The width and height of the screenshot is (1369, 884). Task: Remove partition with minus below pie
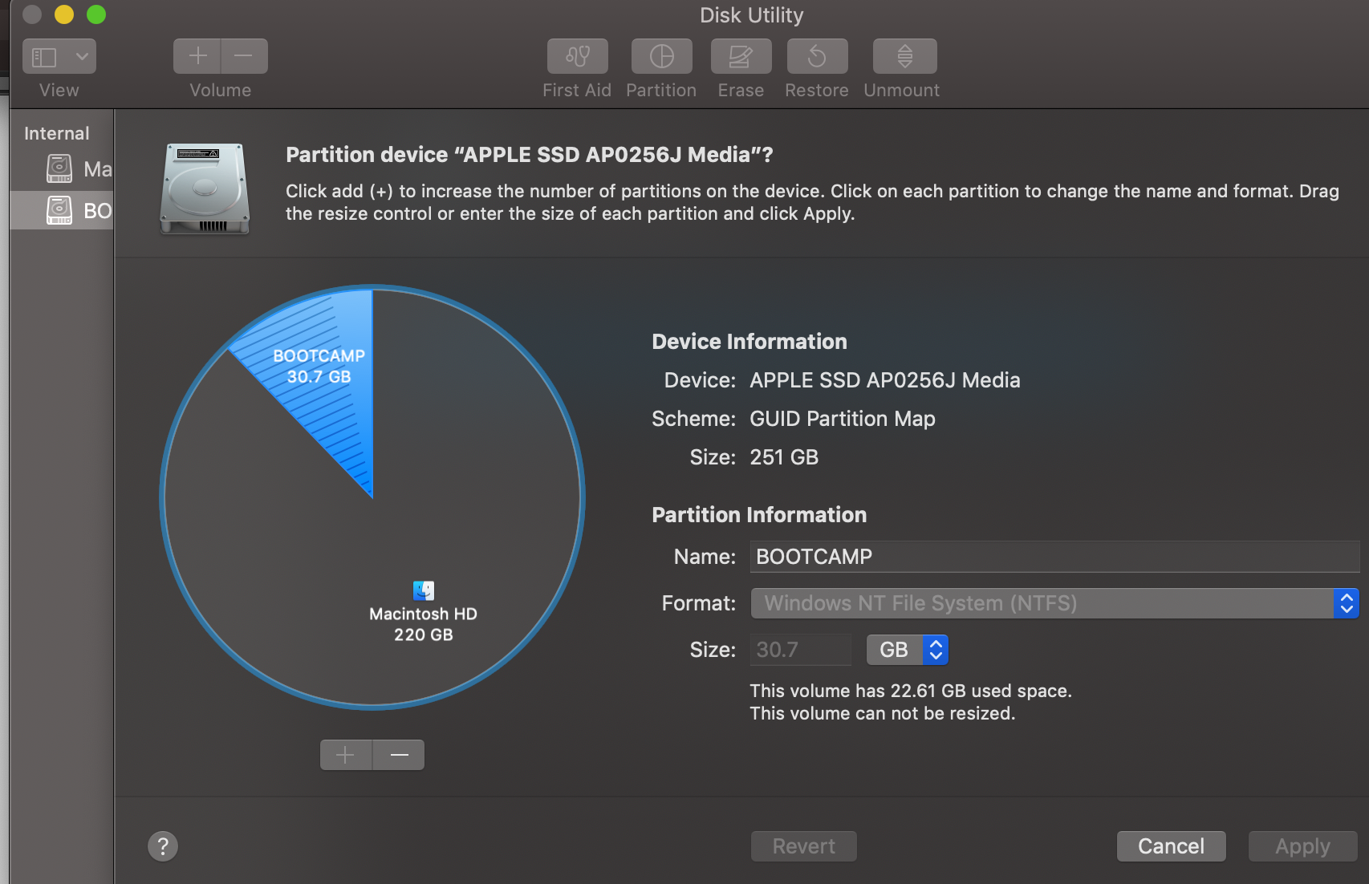(x=399, y=755)
